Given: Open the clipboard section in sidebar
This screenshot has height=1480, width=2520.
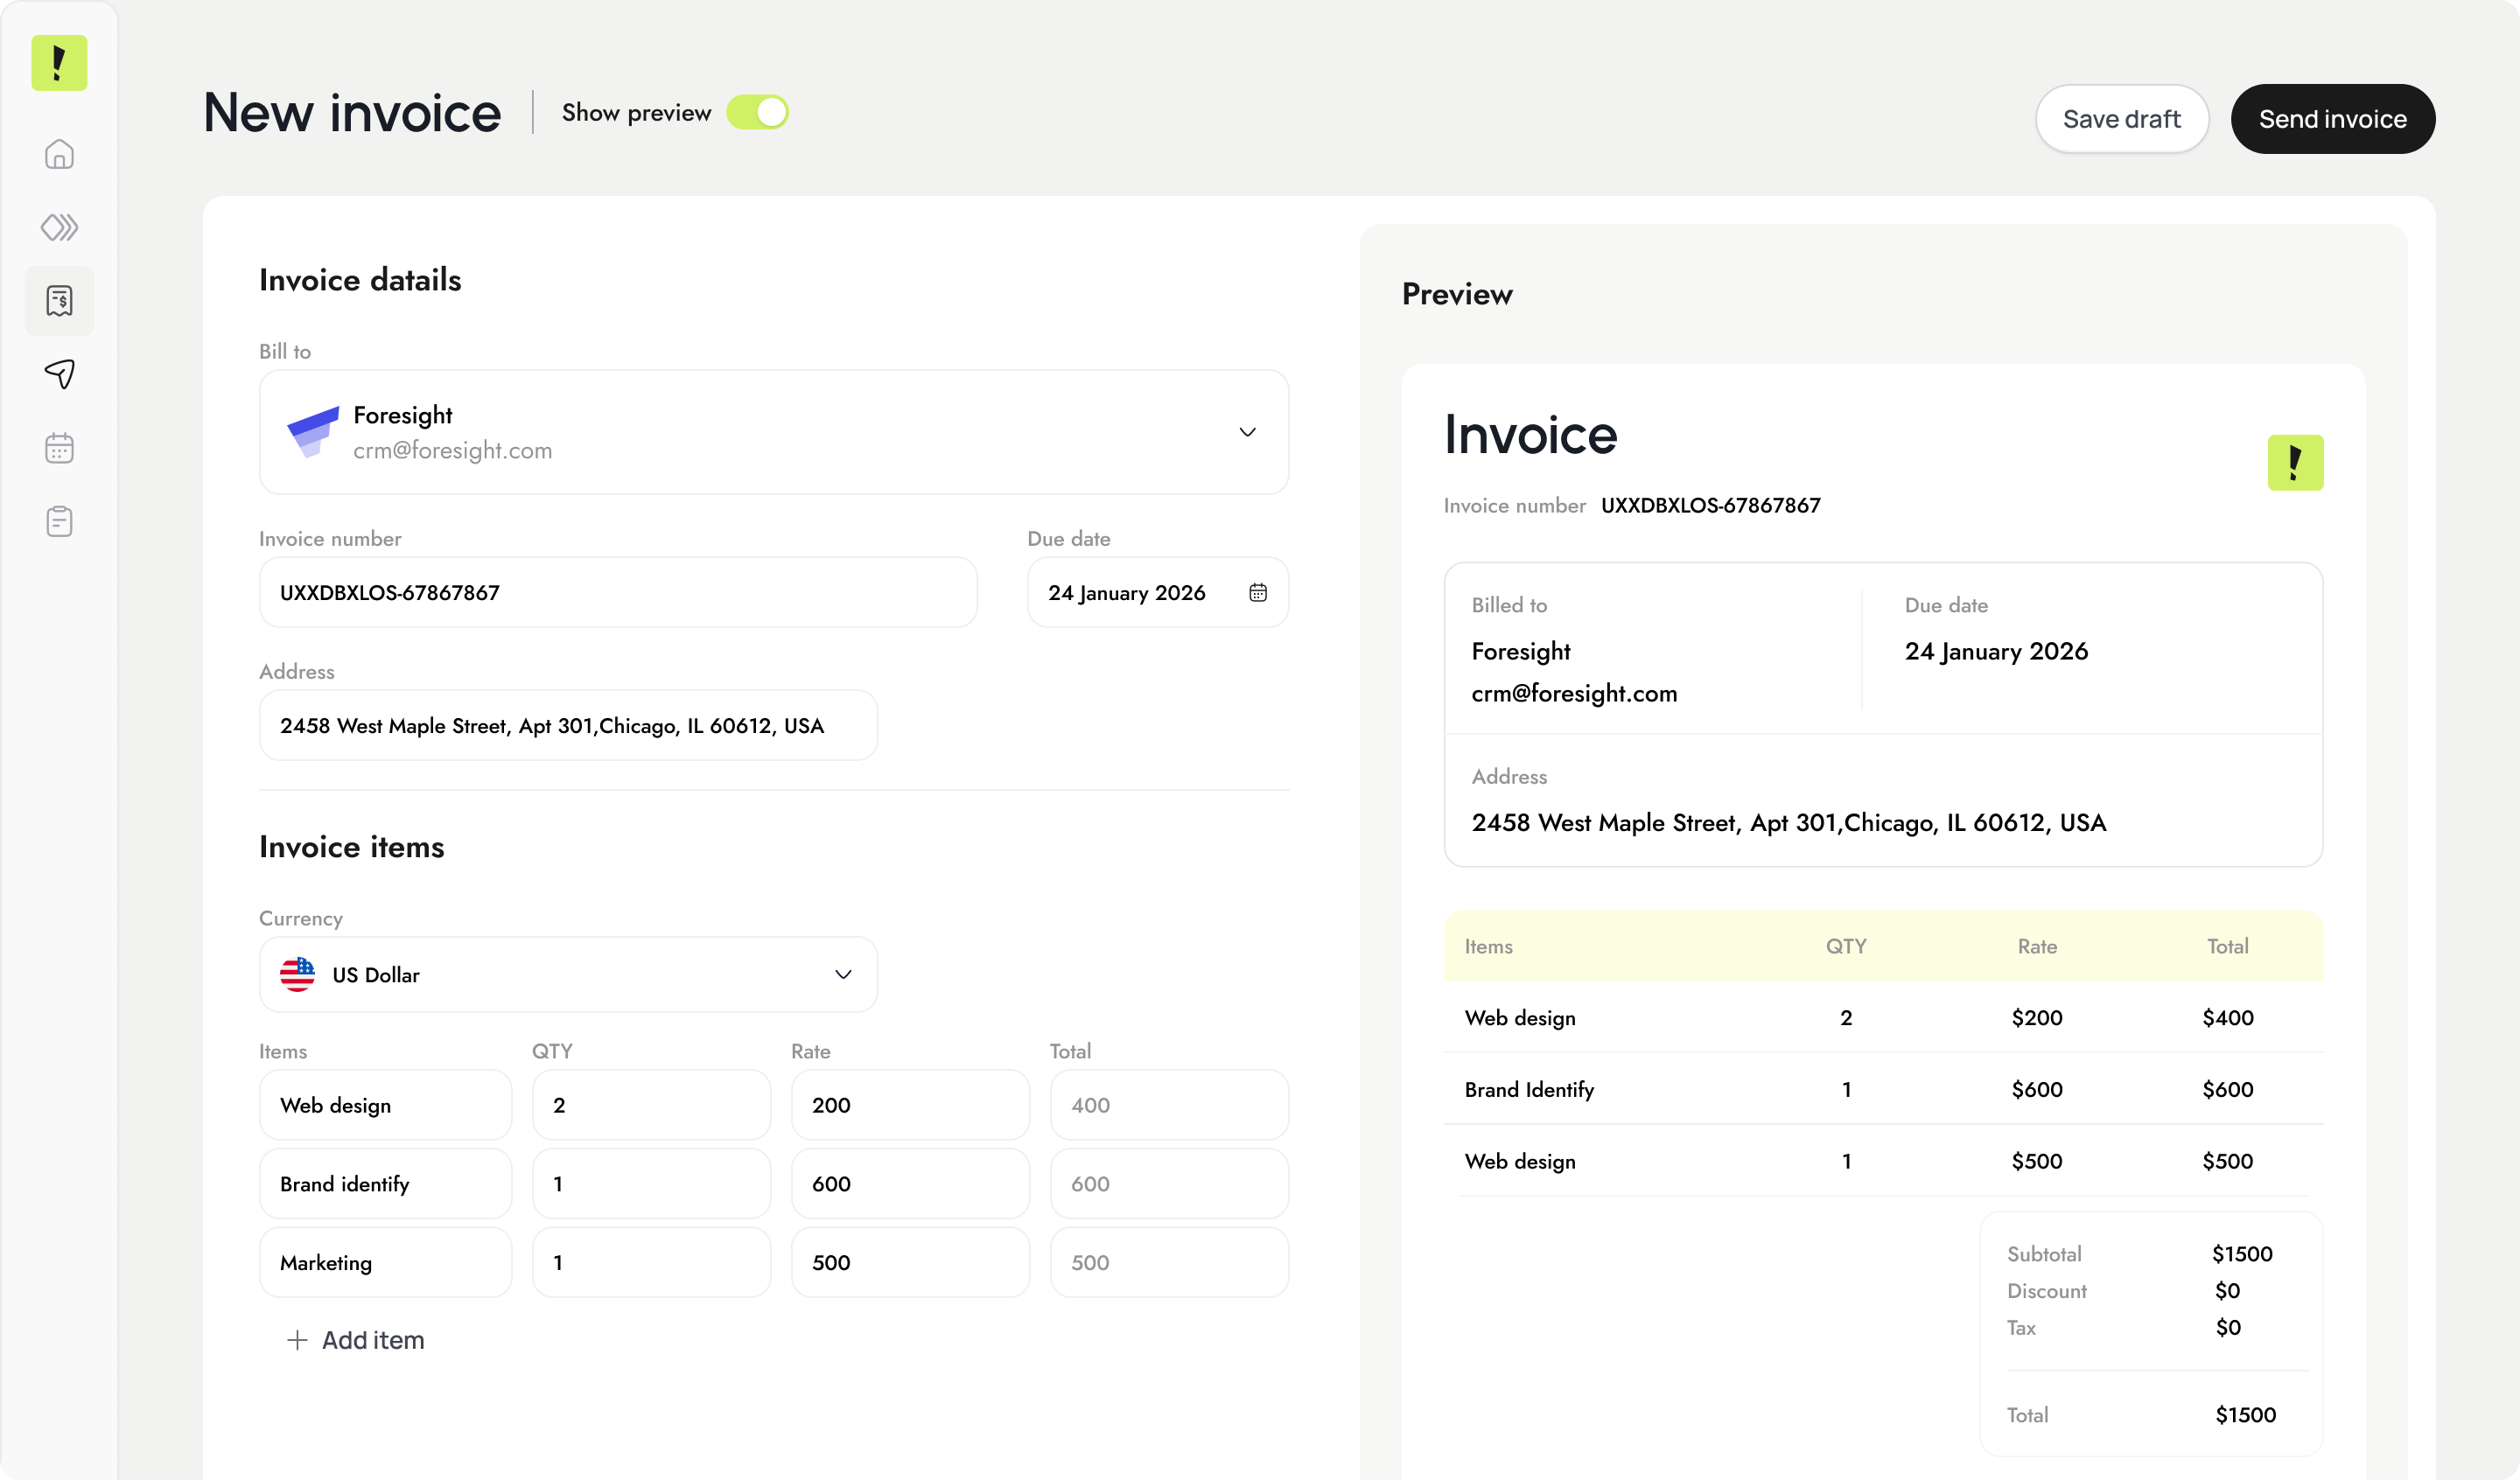Looking at the screenshot, I should point(59,521).
